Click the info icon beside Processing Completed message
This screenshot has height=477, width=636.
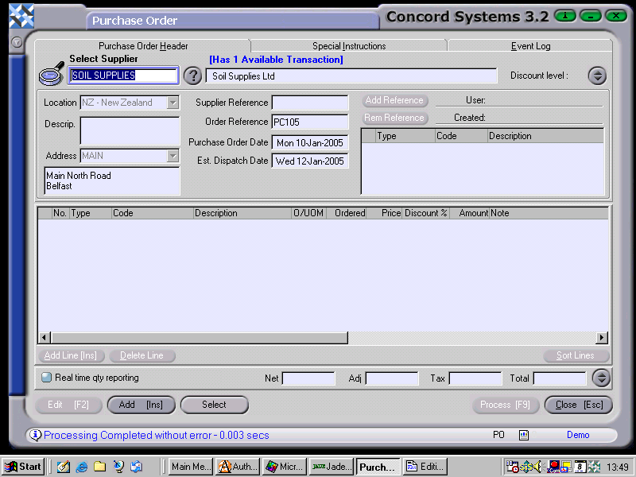point(36,435)
